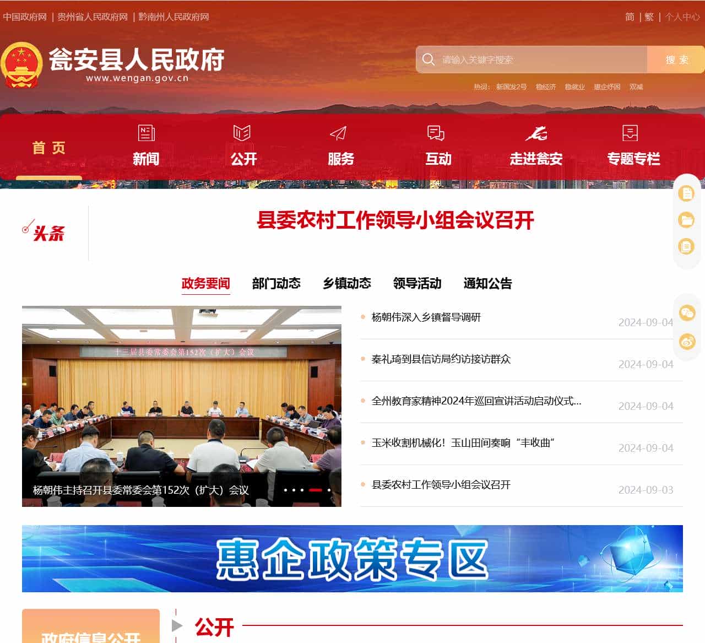Click the keyword search input field
Image resolution: width=705 pixels, height=643 pixels.
[523, 60]
